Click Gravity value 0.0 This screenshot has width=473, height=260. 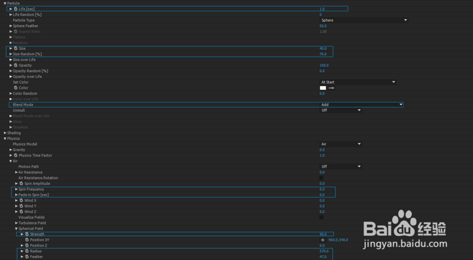322,149
